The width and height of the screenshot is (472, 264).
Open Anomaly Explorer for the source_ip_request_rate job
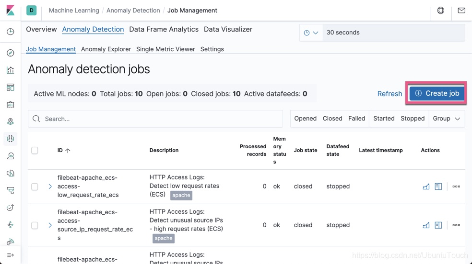pyautogui.click(x=438, y=225)
